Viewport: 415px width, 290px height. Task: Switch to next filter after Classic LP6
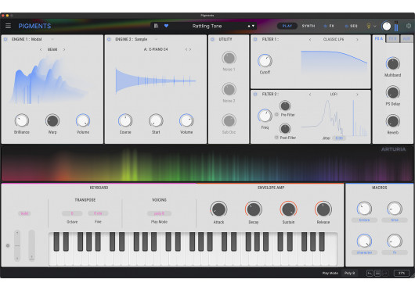tap(357, 39)
